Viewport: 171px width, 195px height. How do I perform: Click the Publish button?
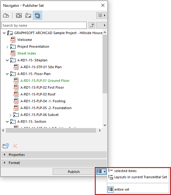[x=74, y=172]
